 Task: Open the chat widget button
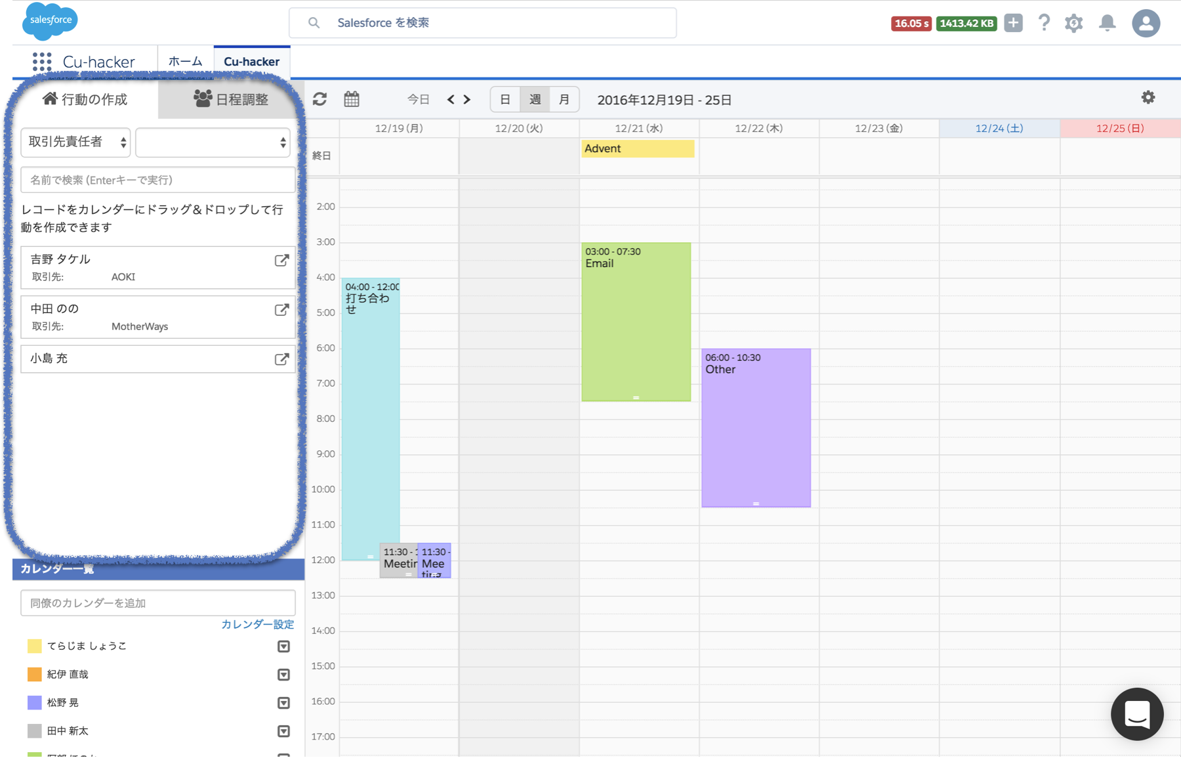[x=1137, y=714]
